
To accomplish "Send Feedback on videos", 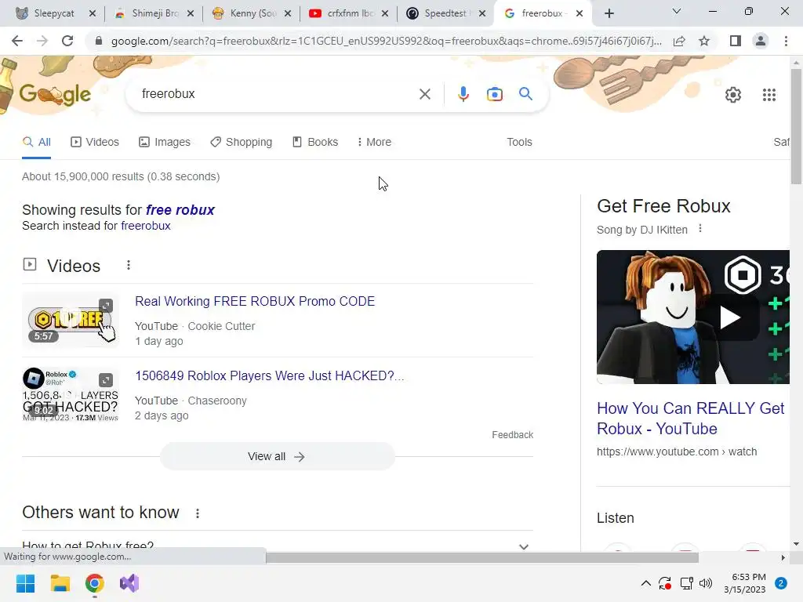I will point(512,434).
